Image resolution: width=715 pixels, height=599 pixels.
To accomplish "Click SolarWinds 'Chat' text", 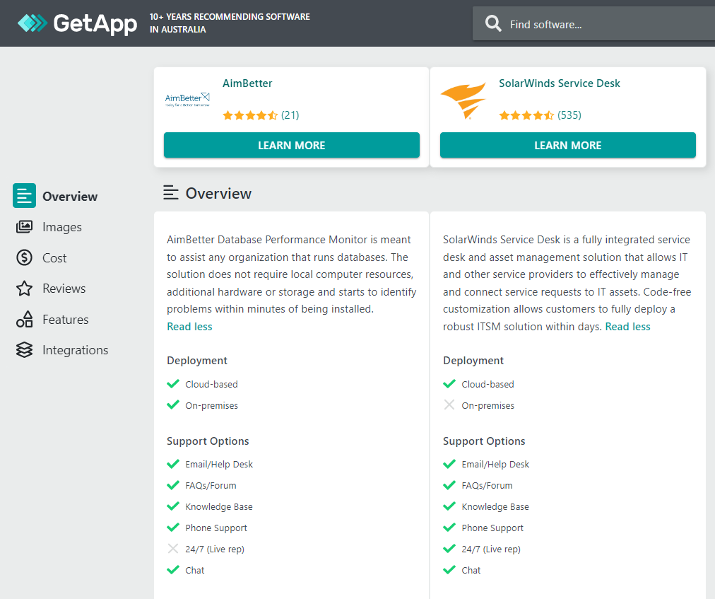I will pyautogui.click(x=471, y=570).
